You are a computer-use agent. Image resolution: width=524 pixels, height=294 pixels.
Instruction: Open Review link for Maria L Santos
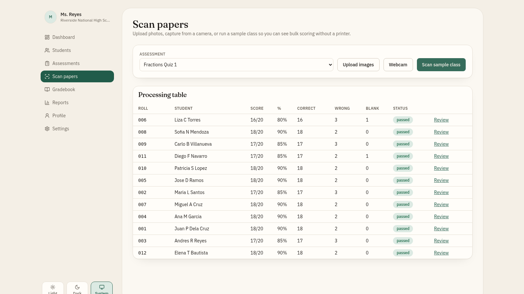click(x=441, y=192)
